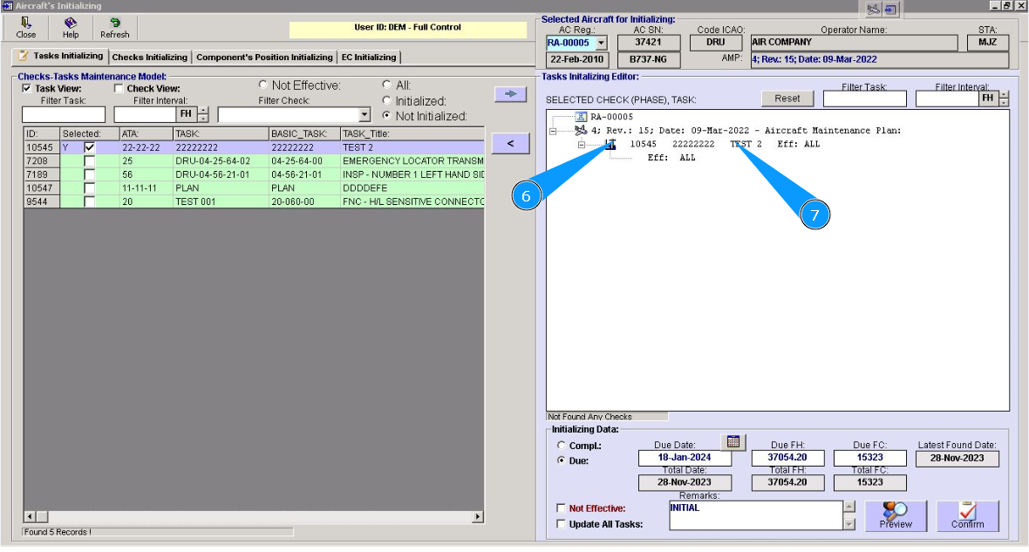Click the Filter Task input field
The height and width of the screenshot is (552, 1029).
[x=63, y=115]
